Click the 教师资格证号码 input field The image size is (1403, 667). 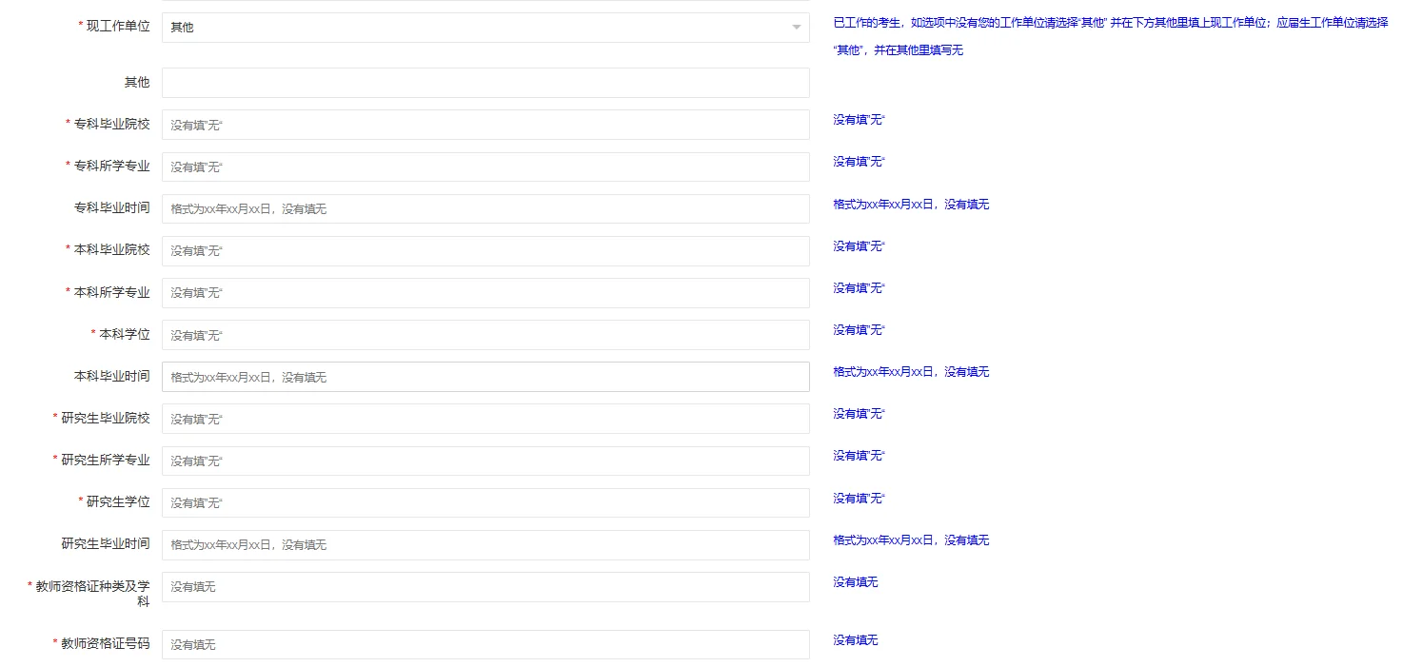coord(484,644)
